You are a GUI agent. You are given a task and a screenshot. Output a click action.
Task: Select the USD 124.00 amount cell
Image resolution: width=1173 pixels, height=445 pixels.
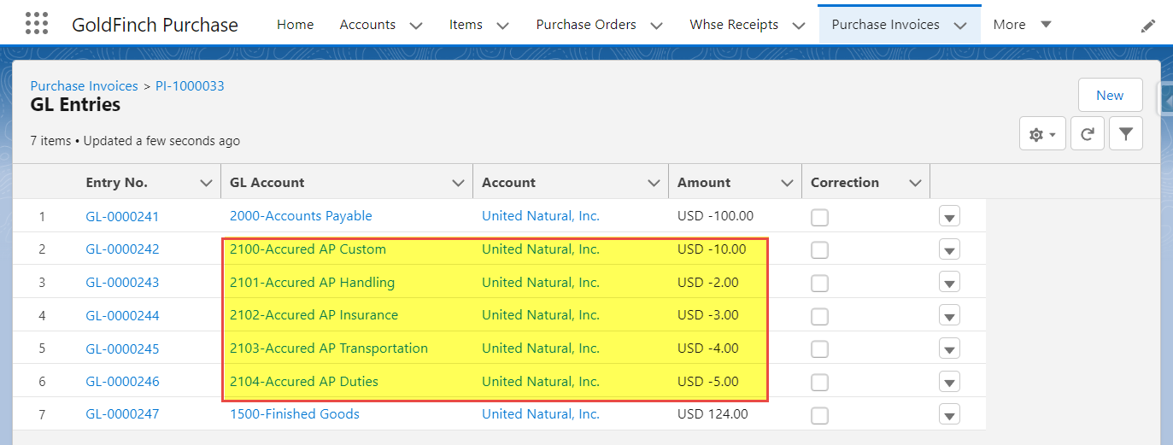pos(713,414)
